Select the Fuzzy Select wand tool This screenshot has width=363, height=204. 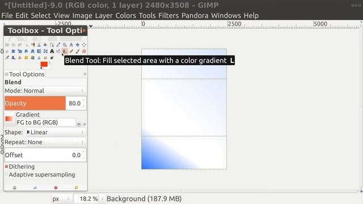[27, 45]
